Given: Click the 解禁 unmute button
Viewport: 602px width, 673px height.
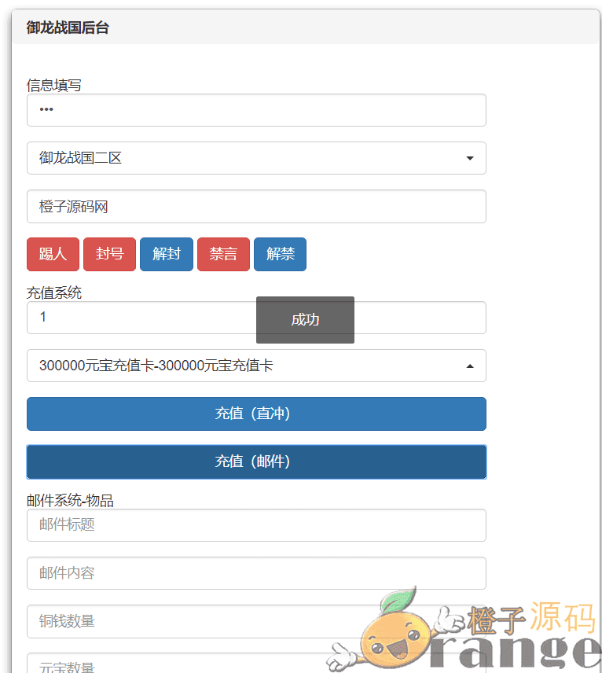Looking at the screenshot, I should (281, 254).
